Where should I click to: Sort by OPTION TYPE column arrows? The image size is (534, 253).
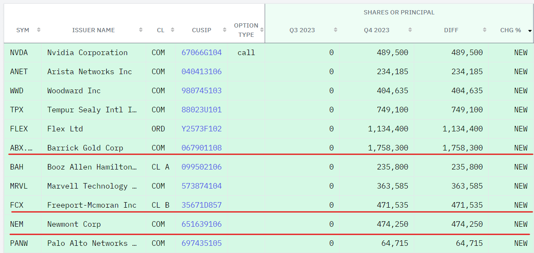pos(262,30)
